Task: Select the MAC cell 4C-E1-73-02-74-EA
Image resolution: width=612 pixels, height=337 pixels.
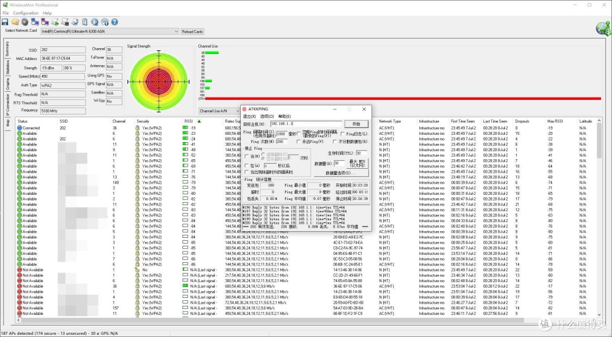Action: [x=348, y=242]
